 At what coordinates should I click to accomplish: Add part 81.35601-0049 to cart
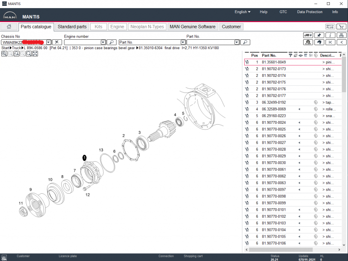tap(247, 62)
